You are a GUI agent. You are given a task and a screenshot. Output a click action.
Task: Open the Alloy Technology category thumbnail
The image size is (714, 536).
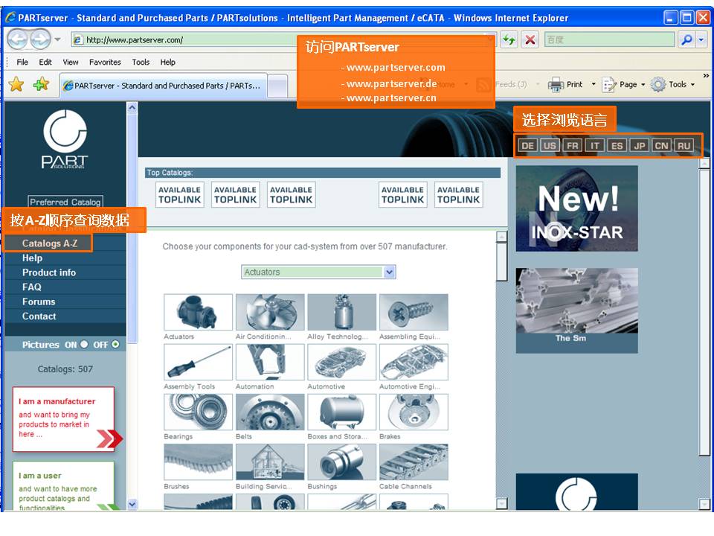click(x=342, y=312)
